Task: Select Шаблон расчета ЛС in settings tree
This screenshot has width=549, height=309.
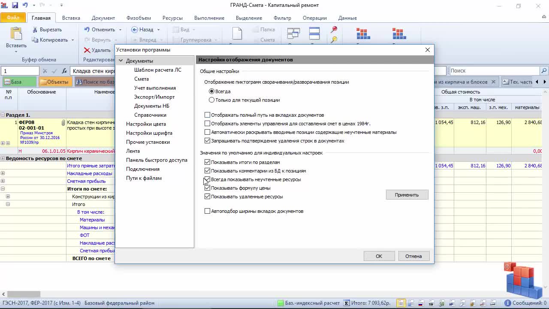Action: coord(157,70)
